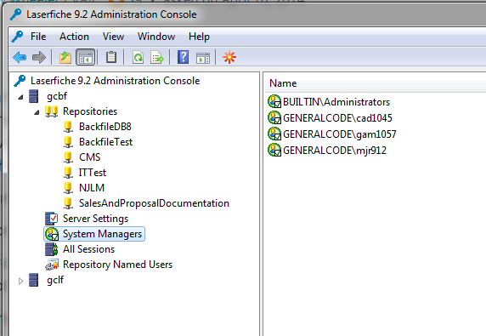The image size is (486, 336).
Task: Open the Action menu
Action: tap(74, 37)
